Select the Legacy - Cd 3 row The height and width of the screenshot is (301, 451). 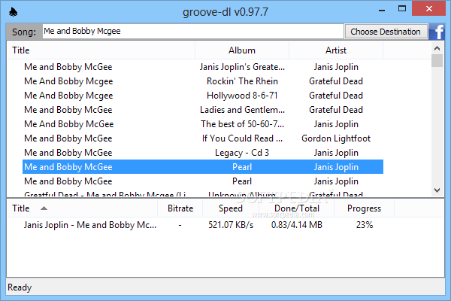coord(203,153)
